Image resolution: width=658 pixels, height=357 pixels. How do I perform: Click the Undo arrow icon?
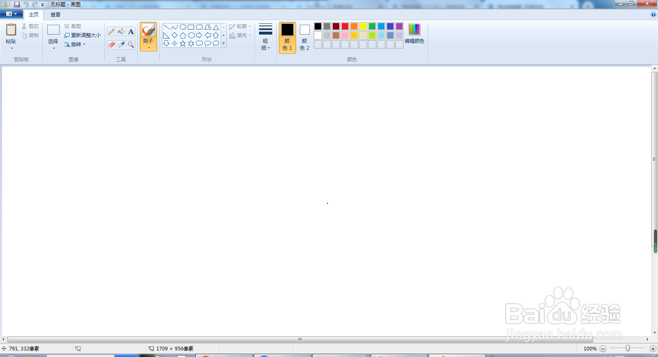(x=26, y=4)
